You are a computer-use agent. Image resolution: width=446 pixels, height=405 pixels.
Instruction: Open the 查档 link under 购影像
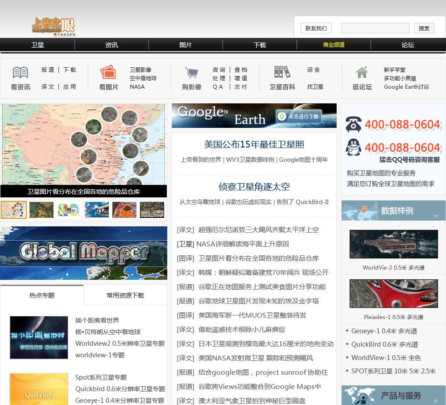[x=241, y=70]
